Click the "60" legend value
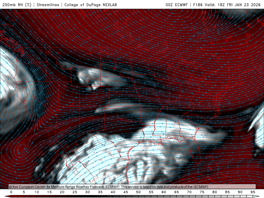Image resolution: width=264 pixels, height=198 pixels. pyautogui.click(x=164, y=192)
